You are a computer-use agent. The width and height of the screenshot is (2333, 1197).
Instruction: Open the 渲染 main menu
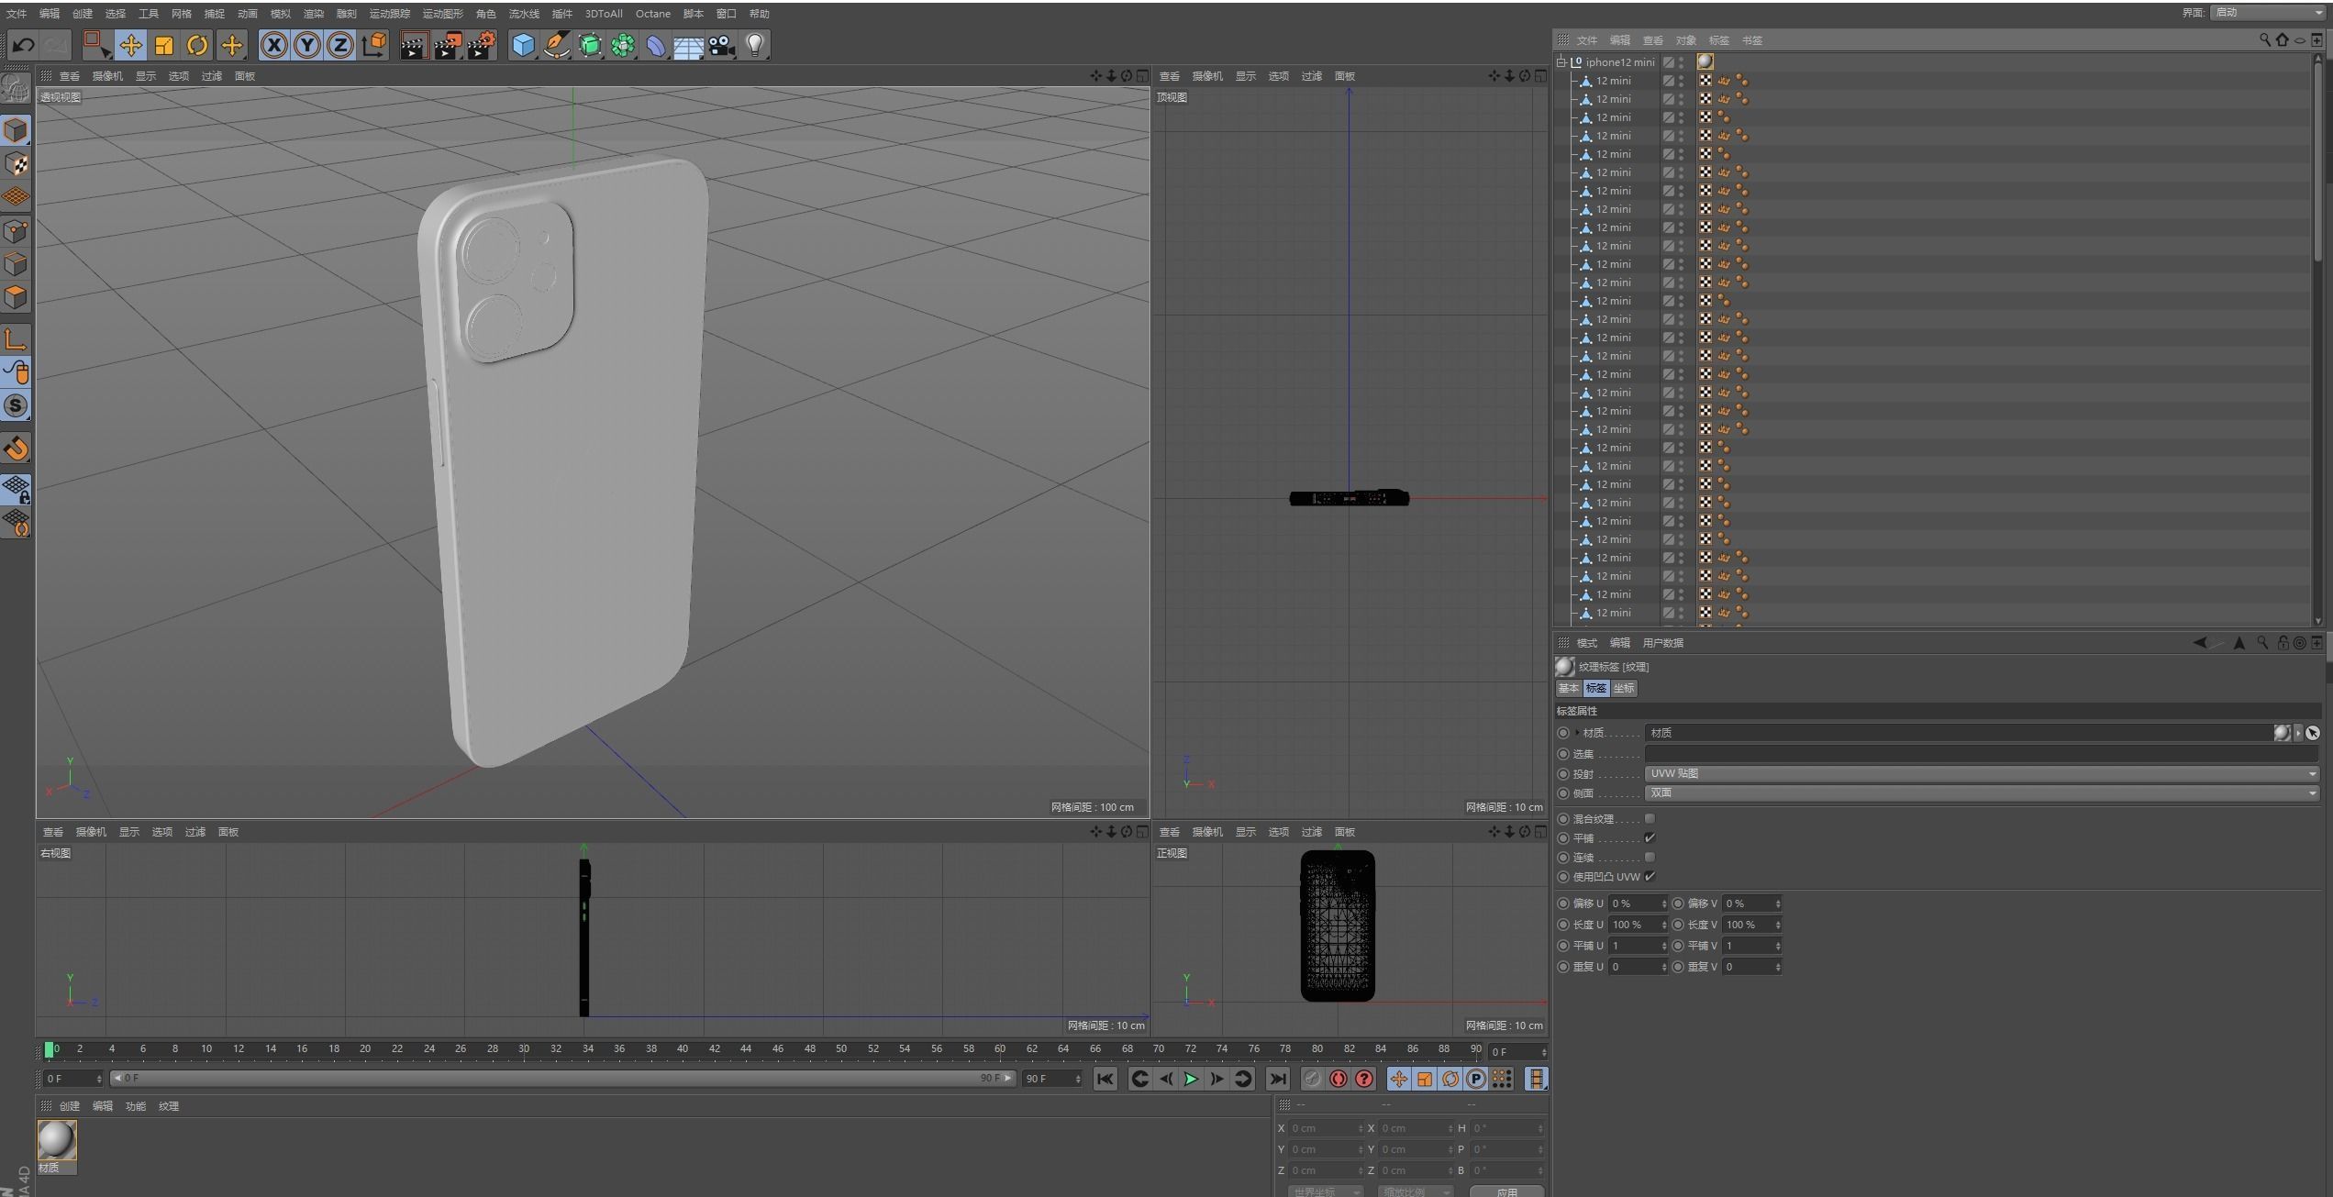pyautogui.click(x=314, y=14)
